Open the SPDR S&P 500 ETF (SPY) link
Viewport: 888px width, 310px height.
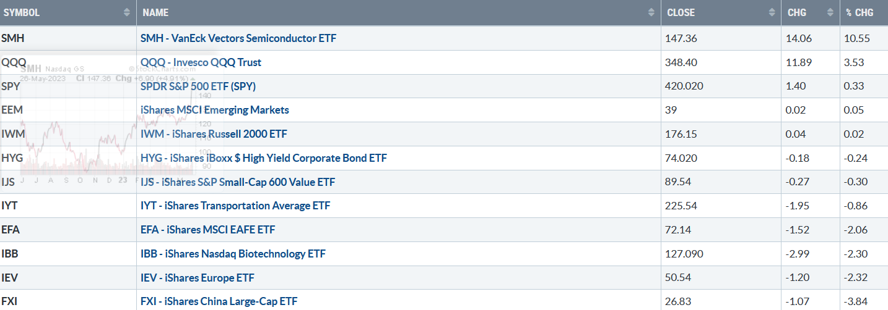[198, 86]
